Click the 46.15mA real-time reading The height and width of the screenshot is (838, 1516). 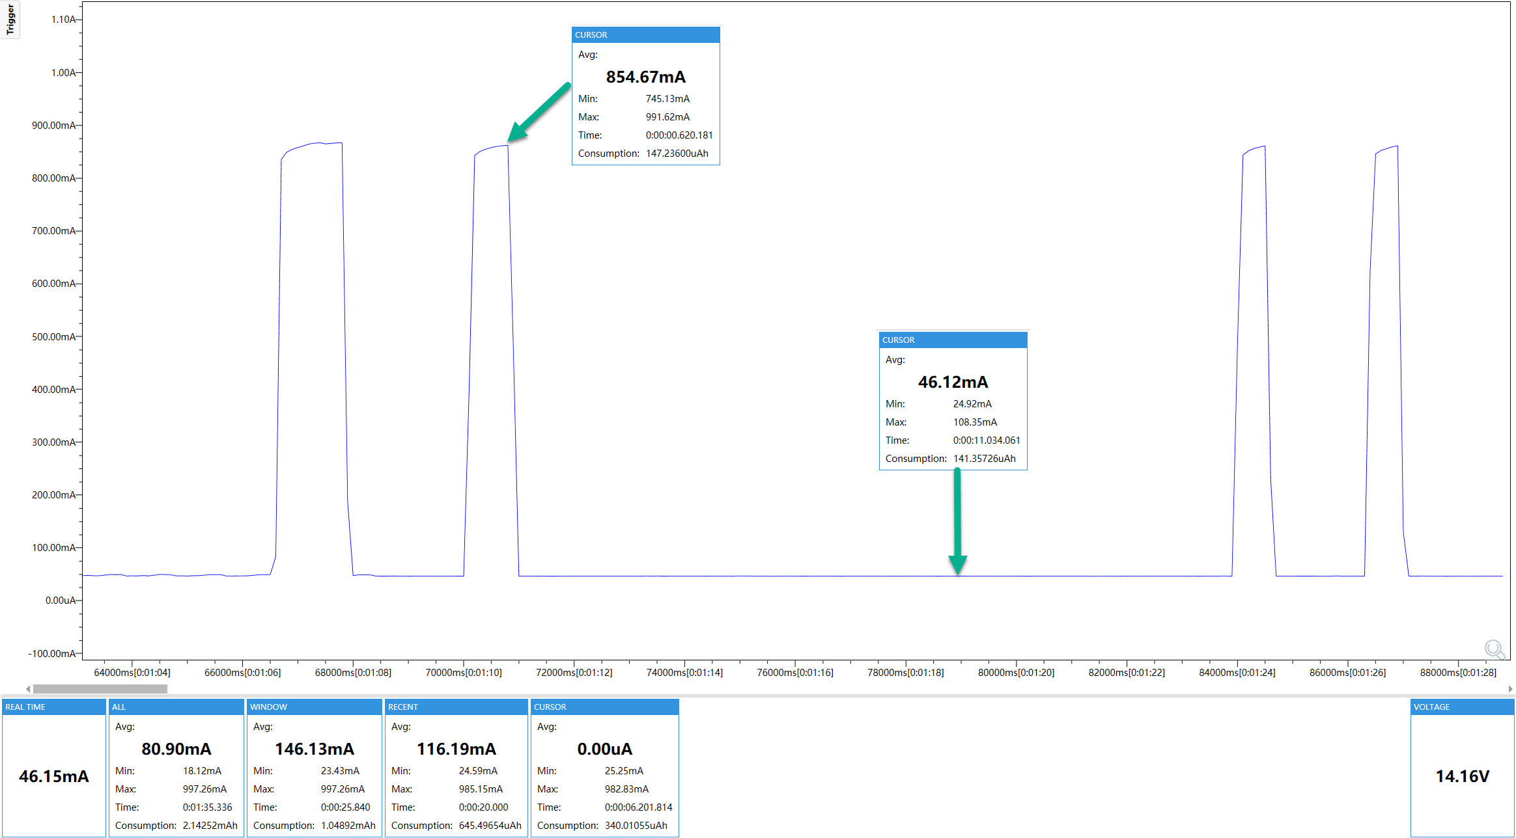[53, 776]
